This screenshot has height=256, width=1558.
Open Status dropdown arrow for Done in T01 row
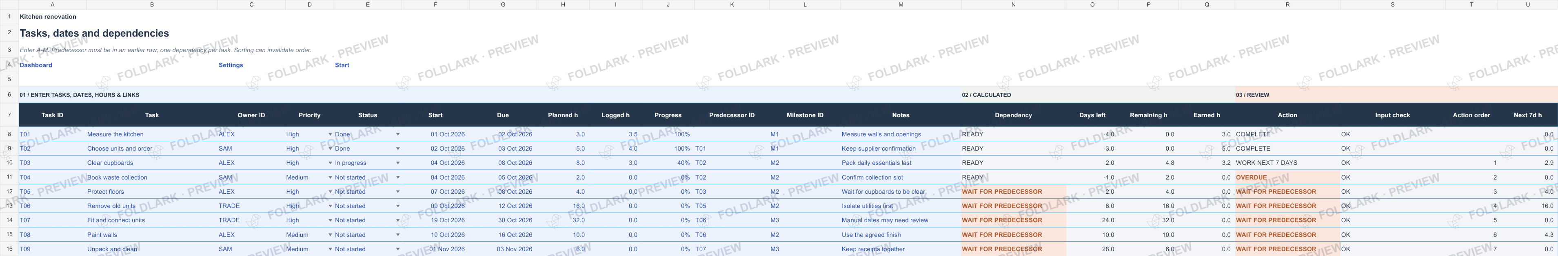397,135
